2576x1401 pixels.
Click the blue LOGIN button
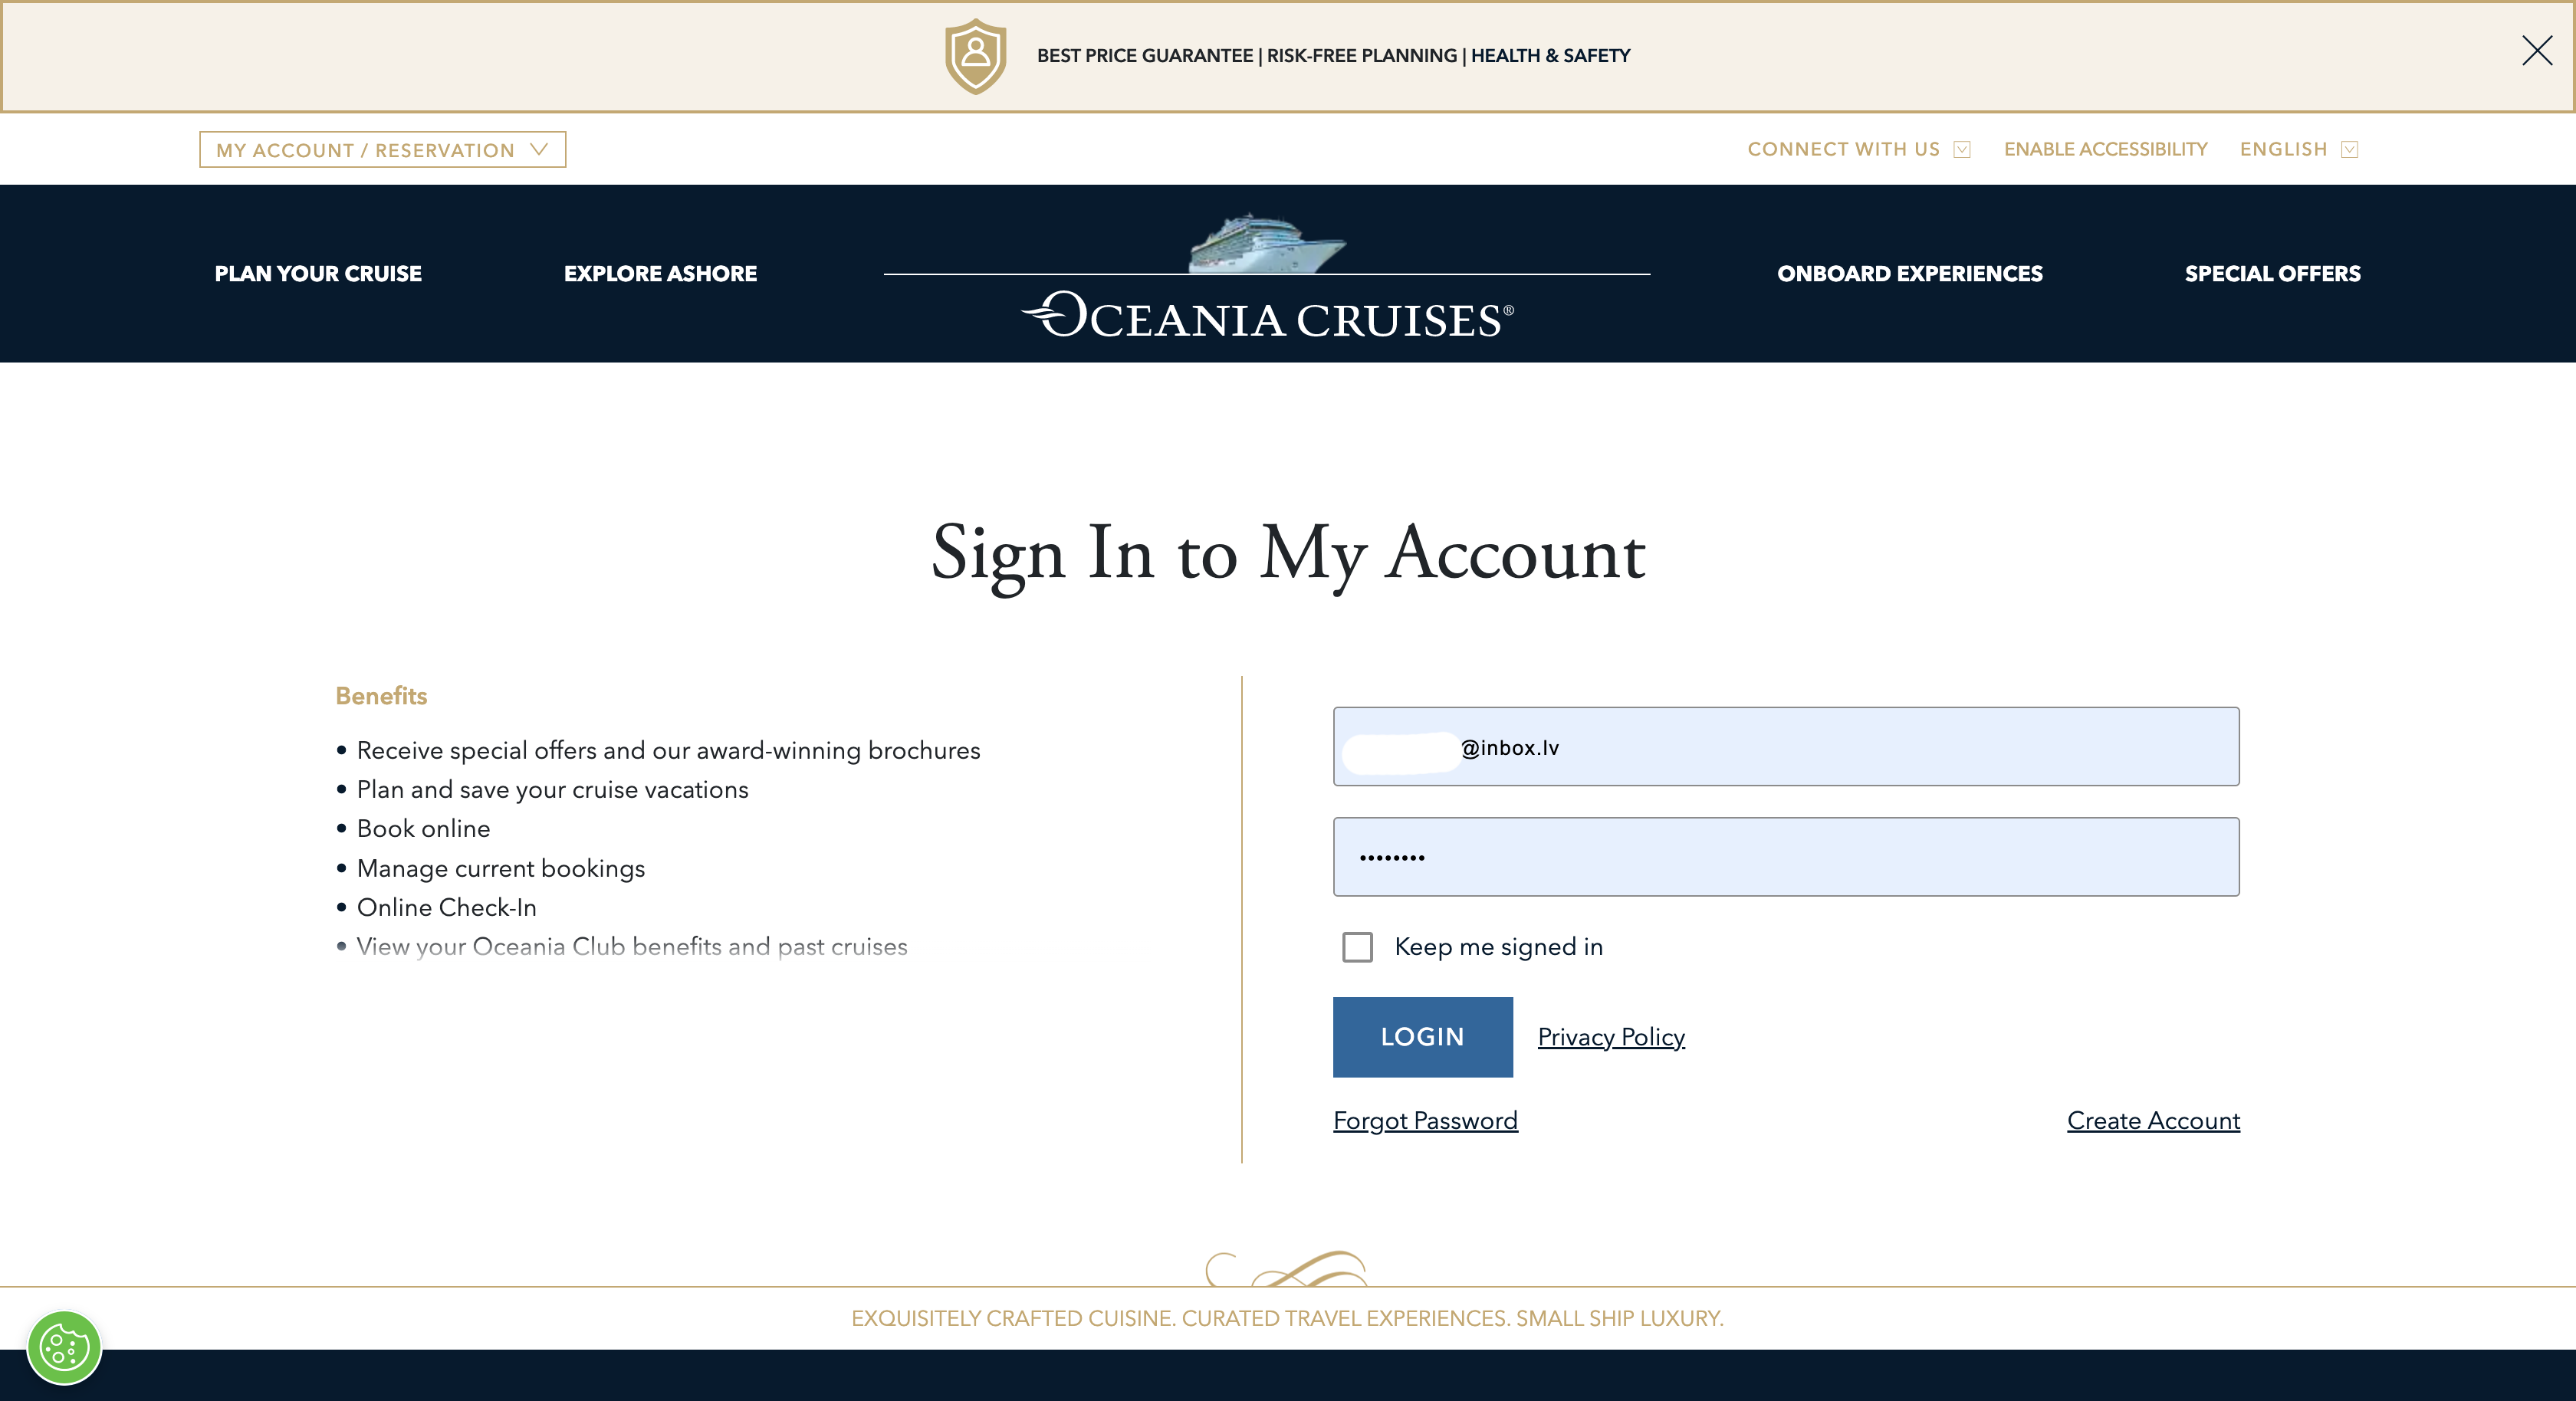(x=1422, y=1037)
